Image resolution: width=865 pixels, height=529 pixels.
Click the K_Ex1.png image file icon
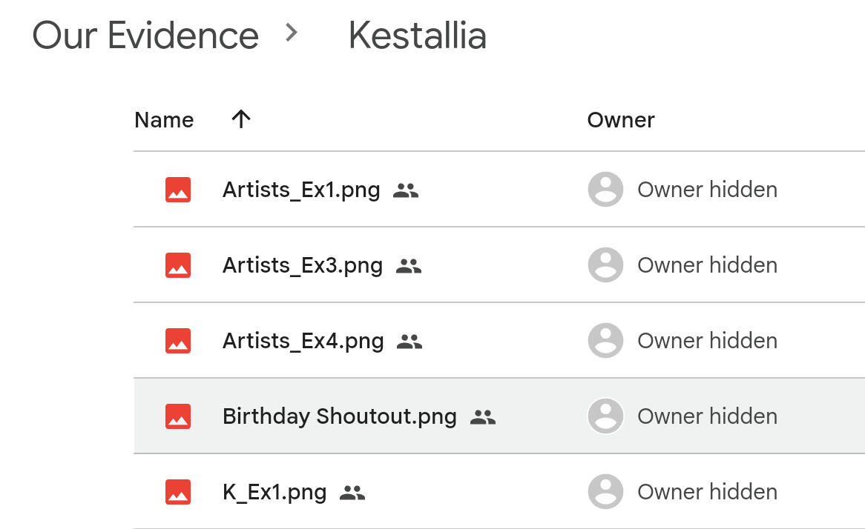(178, 492)
